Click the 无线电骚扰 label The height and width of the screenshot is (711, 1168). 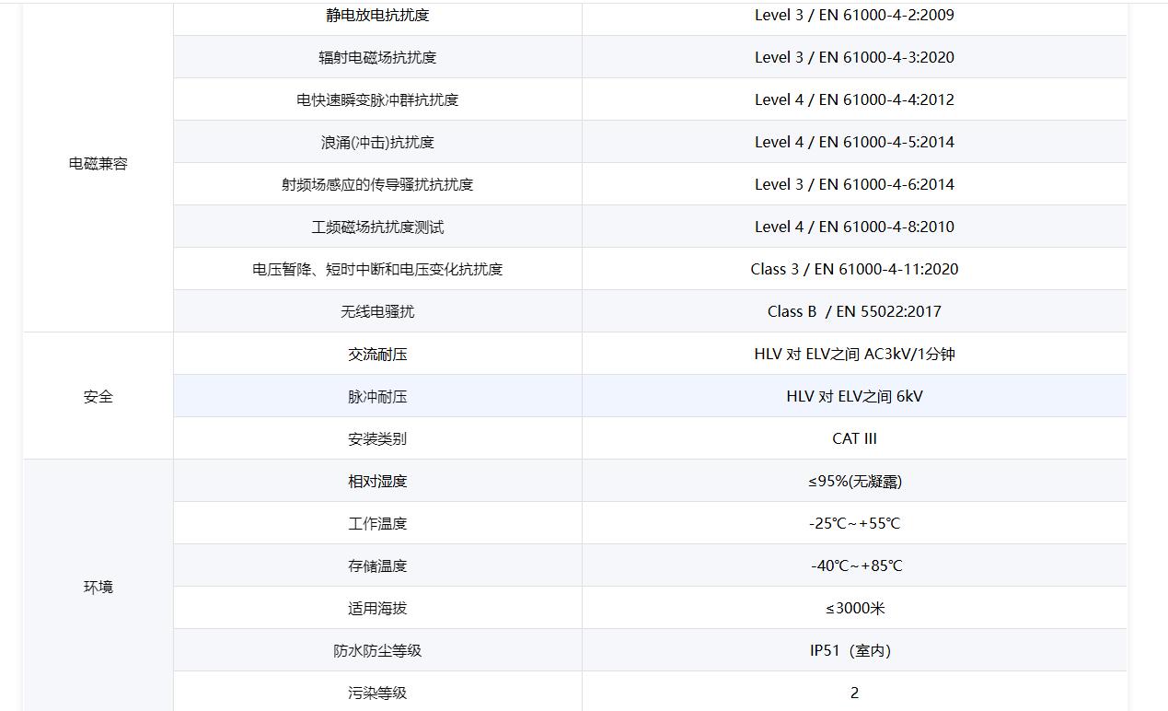tap(377, 311)
